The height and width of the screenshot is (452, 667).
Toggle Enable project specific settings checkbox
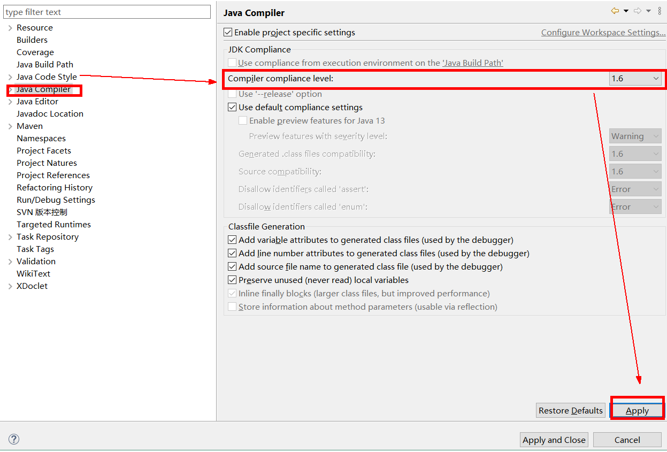point(228,33)
